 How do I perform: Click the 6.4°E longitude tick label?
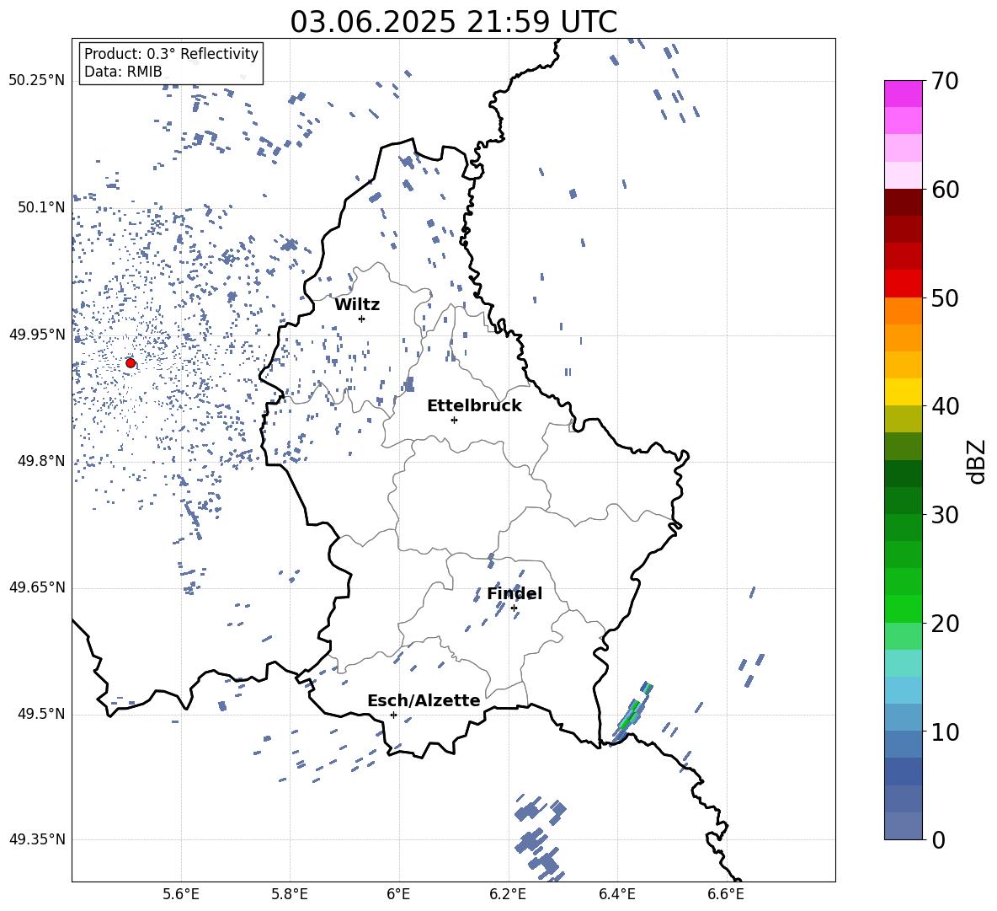[x=616, y=895]
